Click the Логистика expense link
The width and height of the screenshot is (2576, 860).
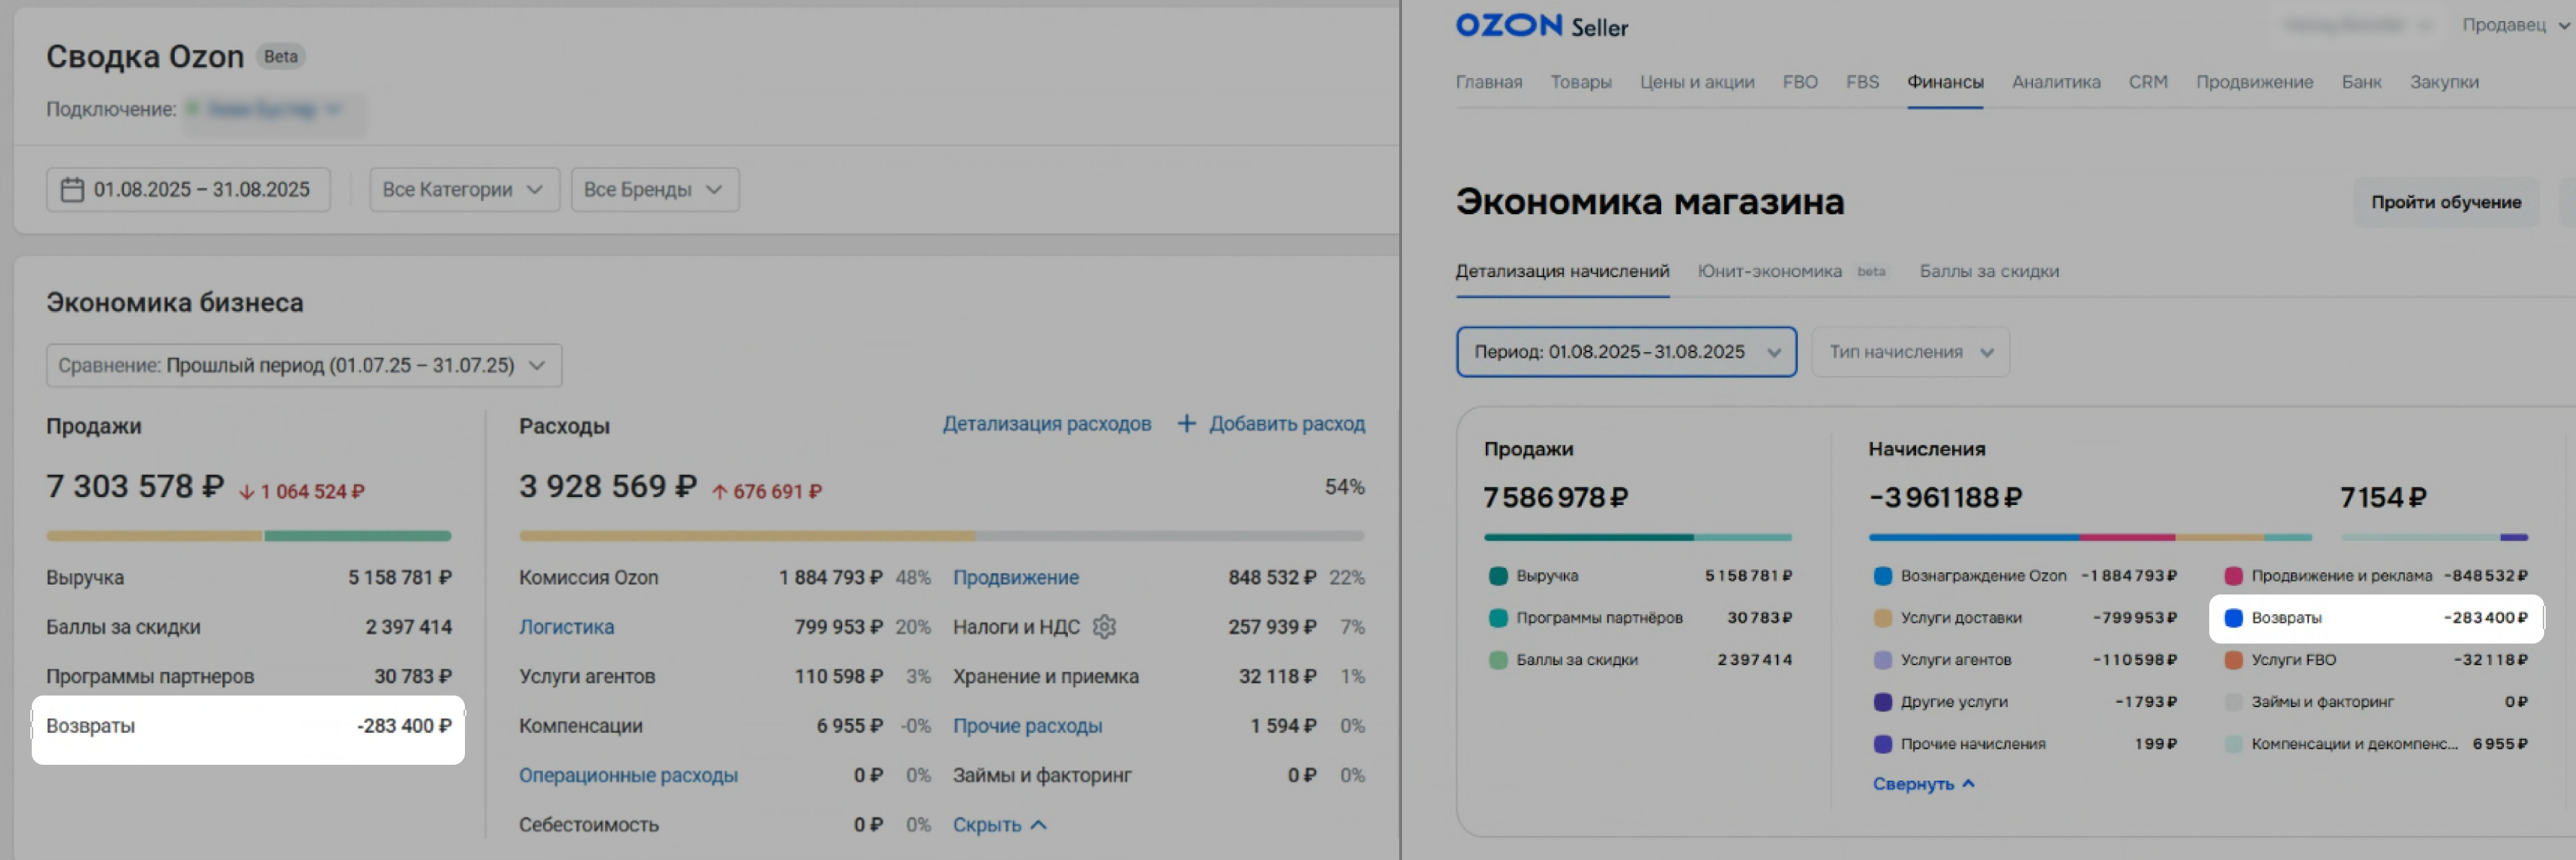click(x=566, y=626)
